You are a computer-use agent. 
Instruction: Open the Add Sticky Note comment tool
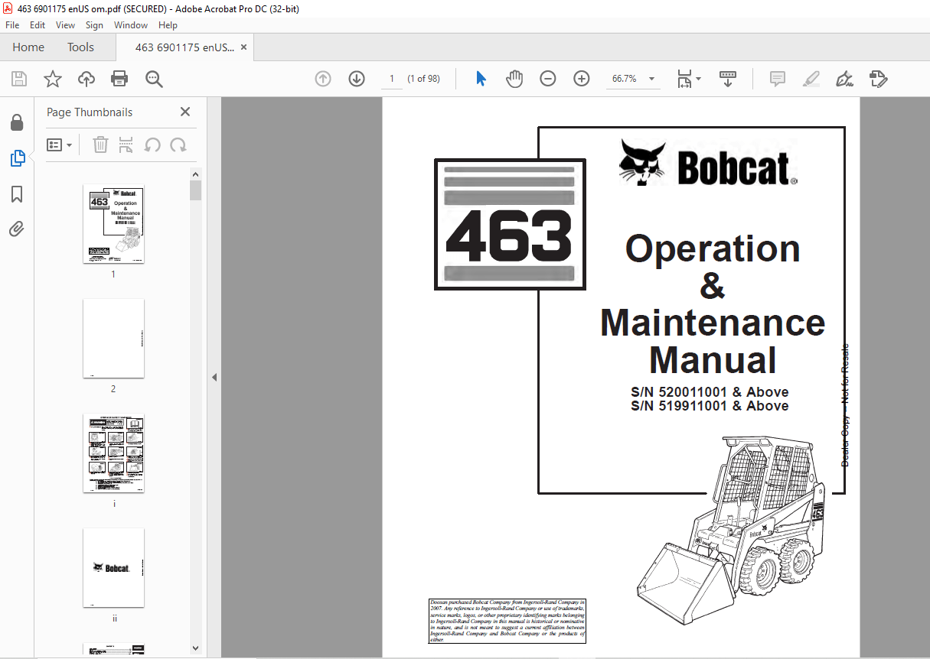click(x=776, y=78)
